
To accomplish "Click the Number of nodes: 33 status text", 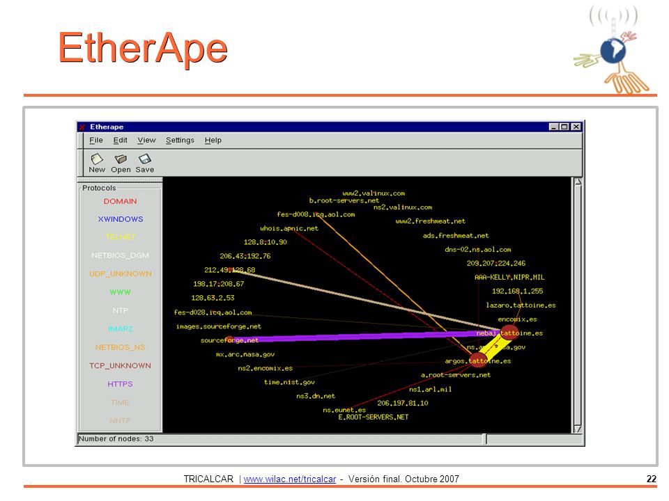I will coord(116,438).
